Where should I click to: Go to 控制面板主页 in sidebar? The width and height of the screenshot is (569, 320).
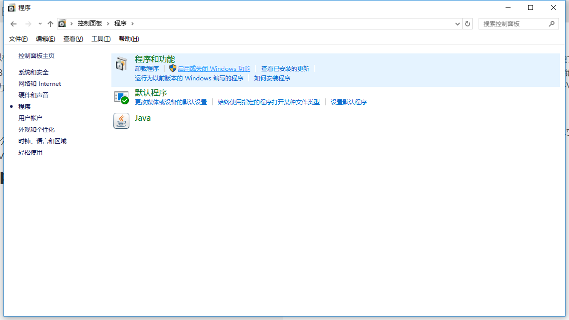coord(36,55)
